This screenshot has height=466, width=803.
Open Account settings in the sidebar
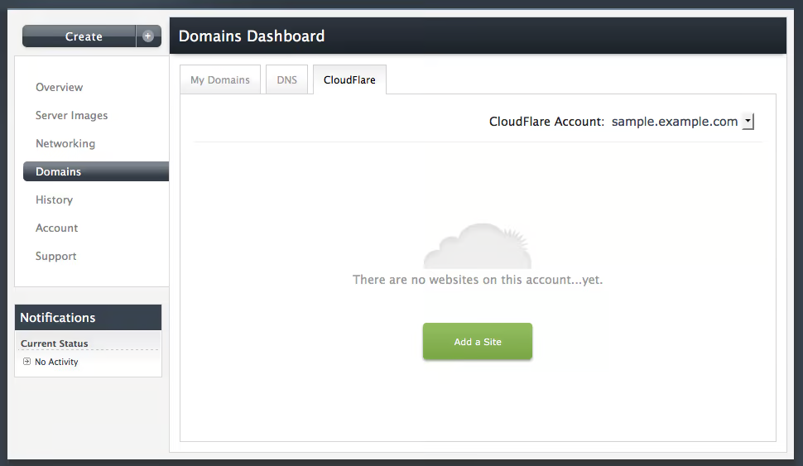click(57, 228)
